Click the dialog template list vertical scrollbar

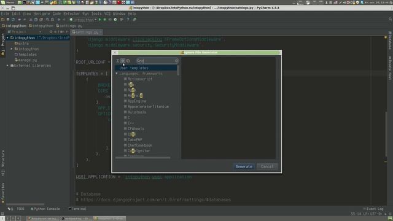[178, 71]
